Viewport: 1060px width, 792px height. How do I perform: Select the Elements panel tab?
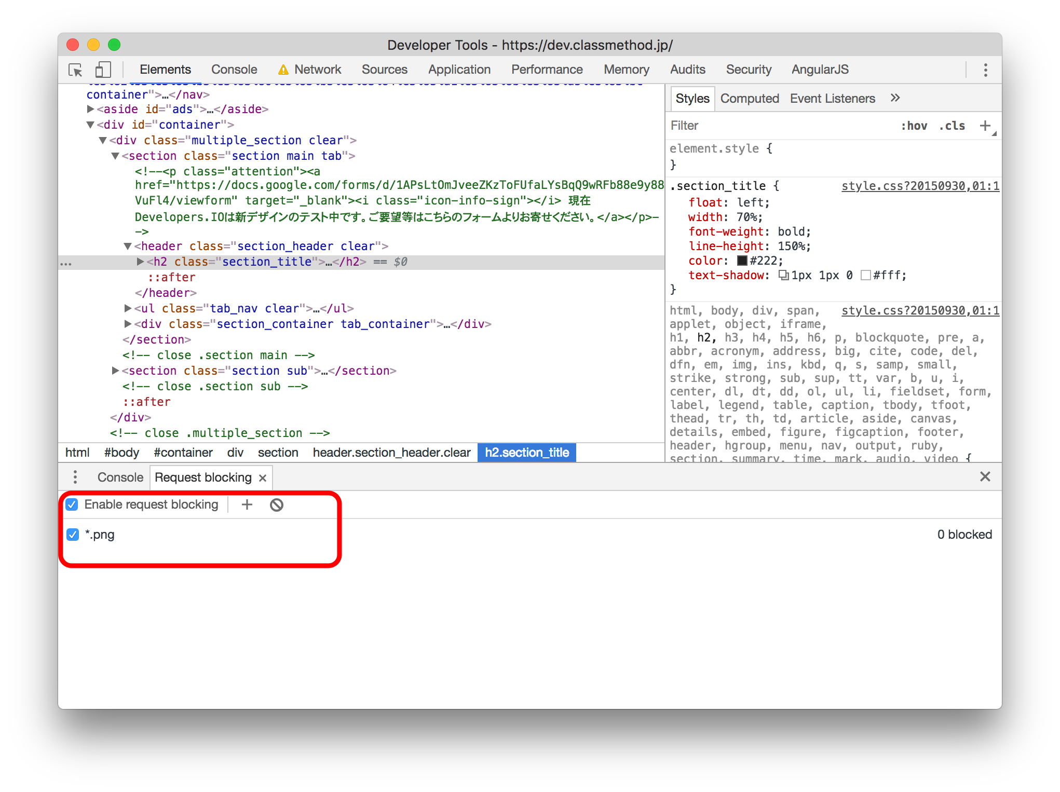pos(165,70)
